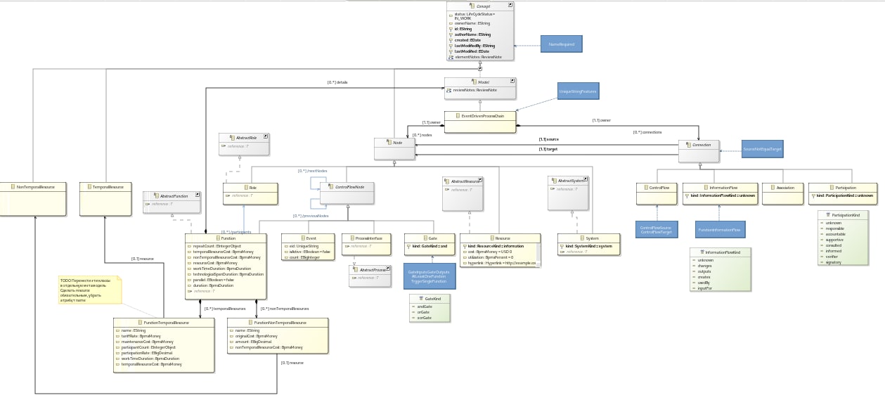Click the class icon beside EventDrivenProcessChain title
The height and width of the screenshot is (400, 885).
coord(458,115)
